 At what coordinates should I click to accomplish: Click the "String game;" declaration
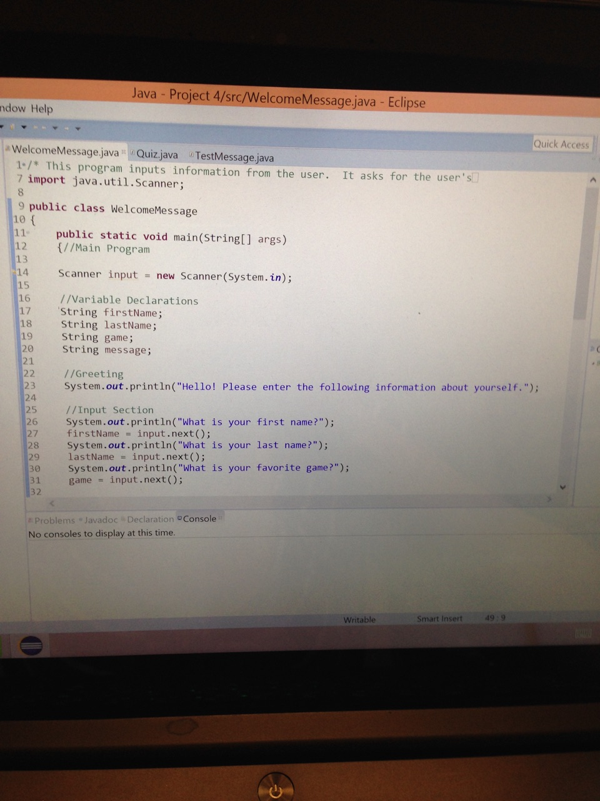[97, 337]
